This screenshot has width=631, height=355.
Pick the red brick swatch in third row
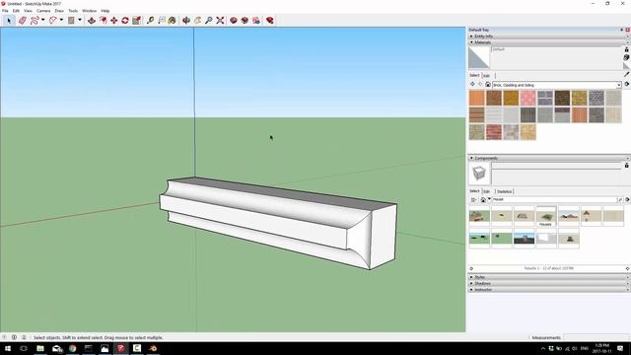(494, 132)
